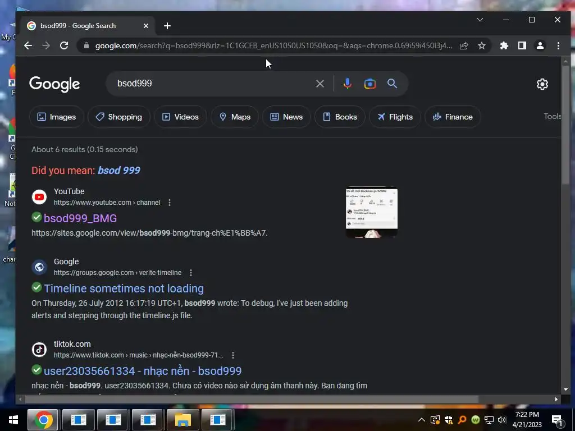Image resolution: width=575 pixels, height=431 pixels.
Task: Filter results by Images
Action: pos(57,117)
